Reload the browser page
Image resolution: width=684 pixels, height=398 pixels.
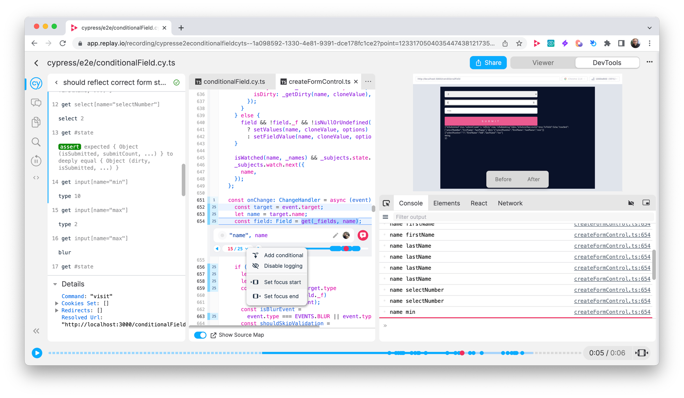(62, 43)
